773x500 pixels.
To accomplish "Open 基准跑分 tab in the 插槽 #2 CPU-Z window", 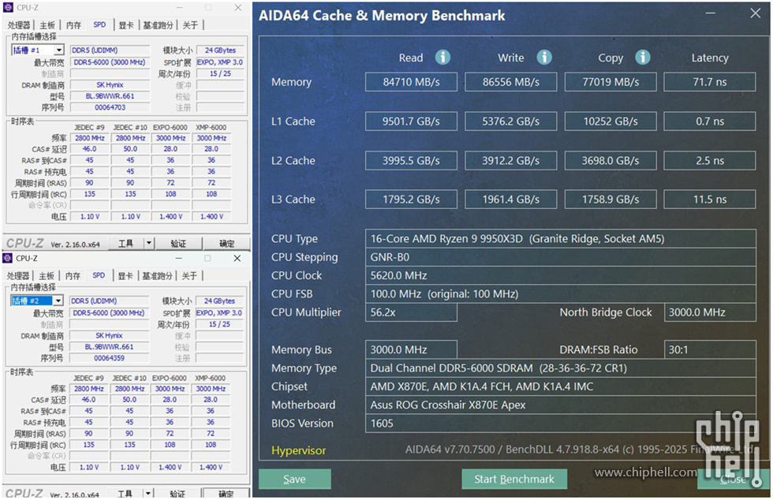I will tap(157, 276).
